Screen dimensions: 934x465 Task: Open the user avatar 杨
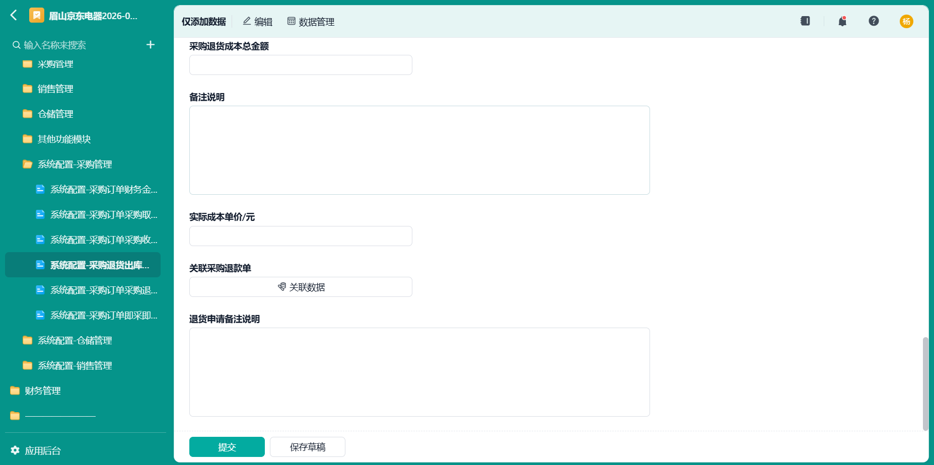tap(906, 21)
